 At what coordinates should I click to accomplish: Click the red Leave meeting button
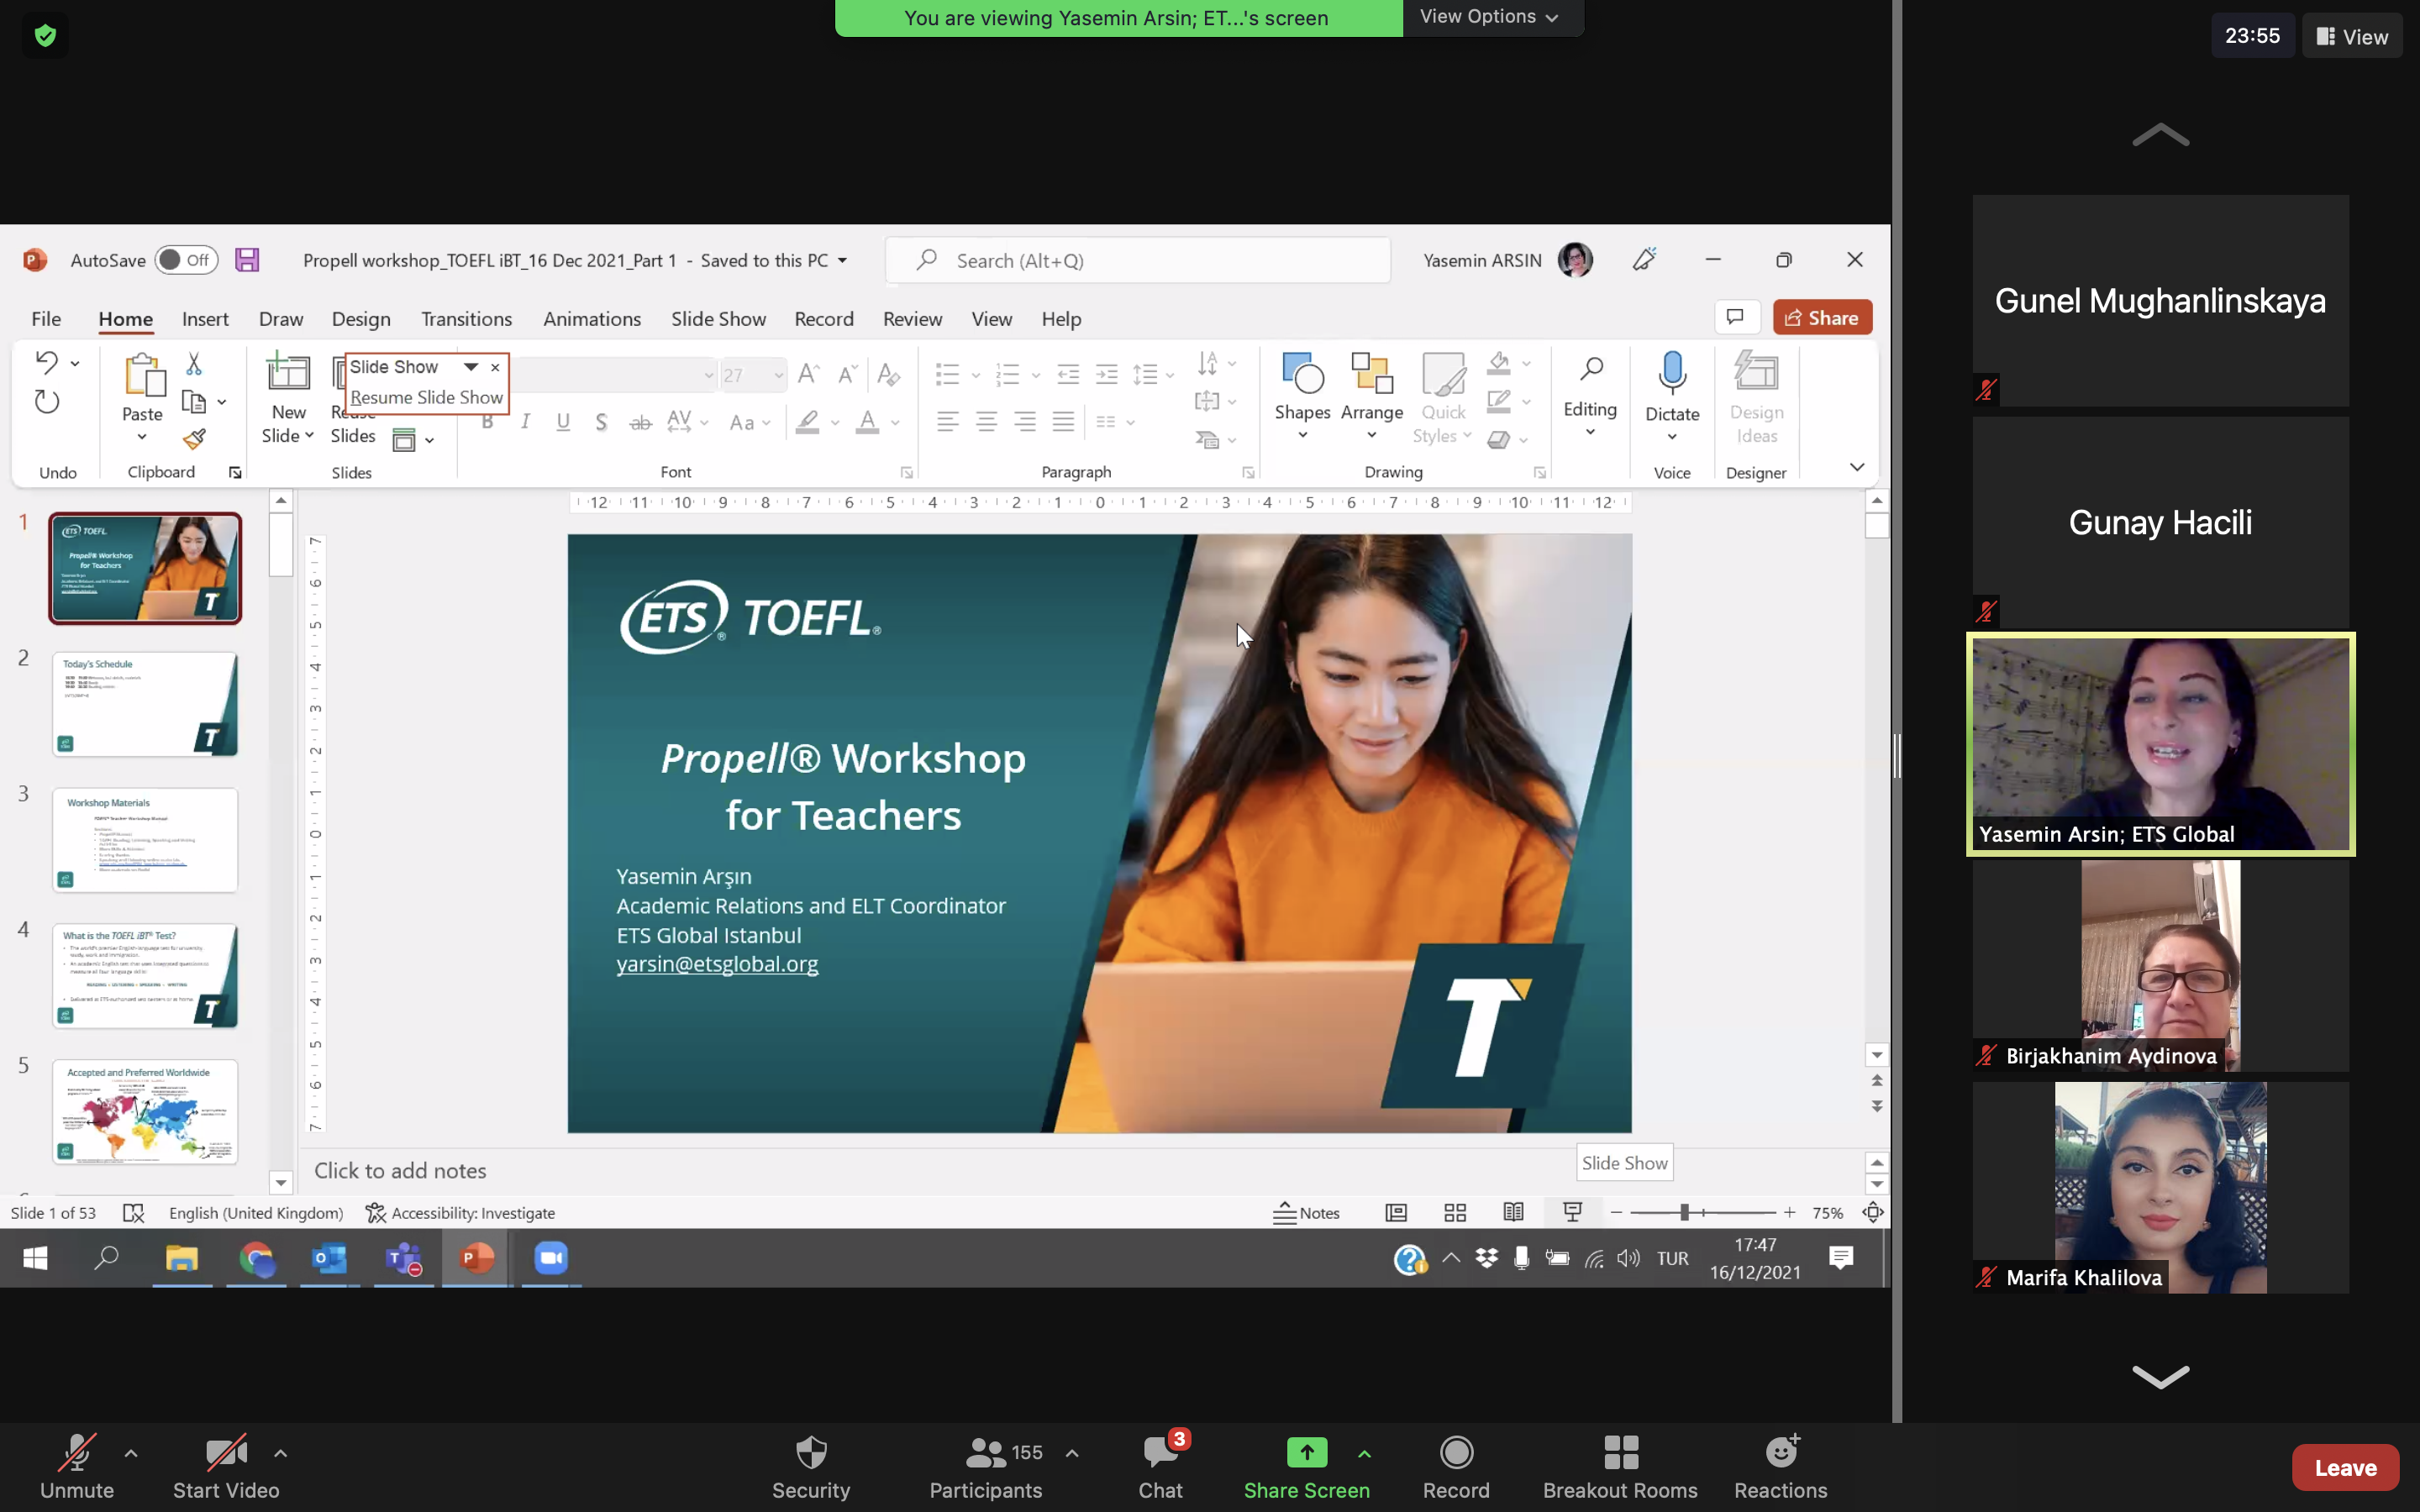click(x=2345, y=1467)
